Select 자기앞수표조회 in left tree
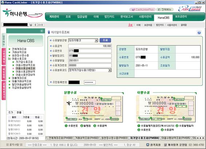The height and width of the screenshot is (149, 206). 24,62
